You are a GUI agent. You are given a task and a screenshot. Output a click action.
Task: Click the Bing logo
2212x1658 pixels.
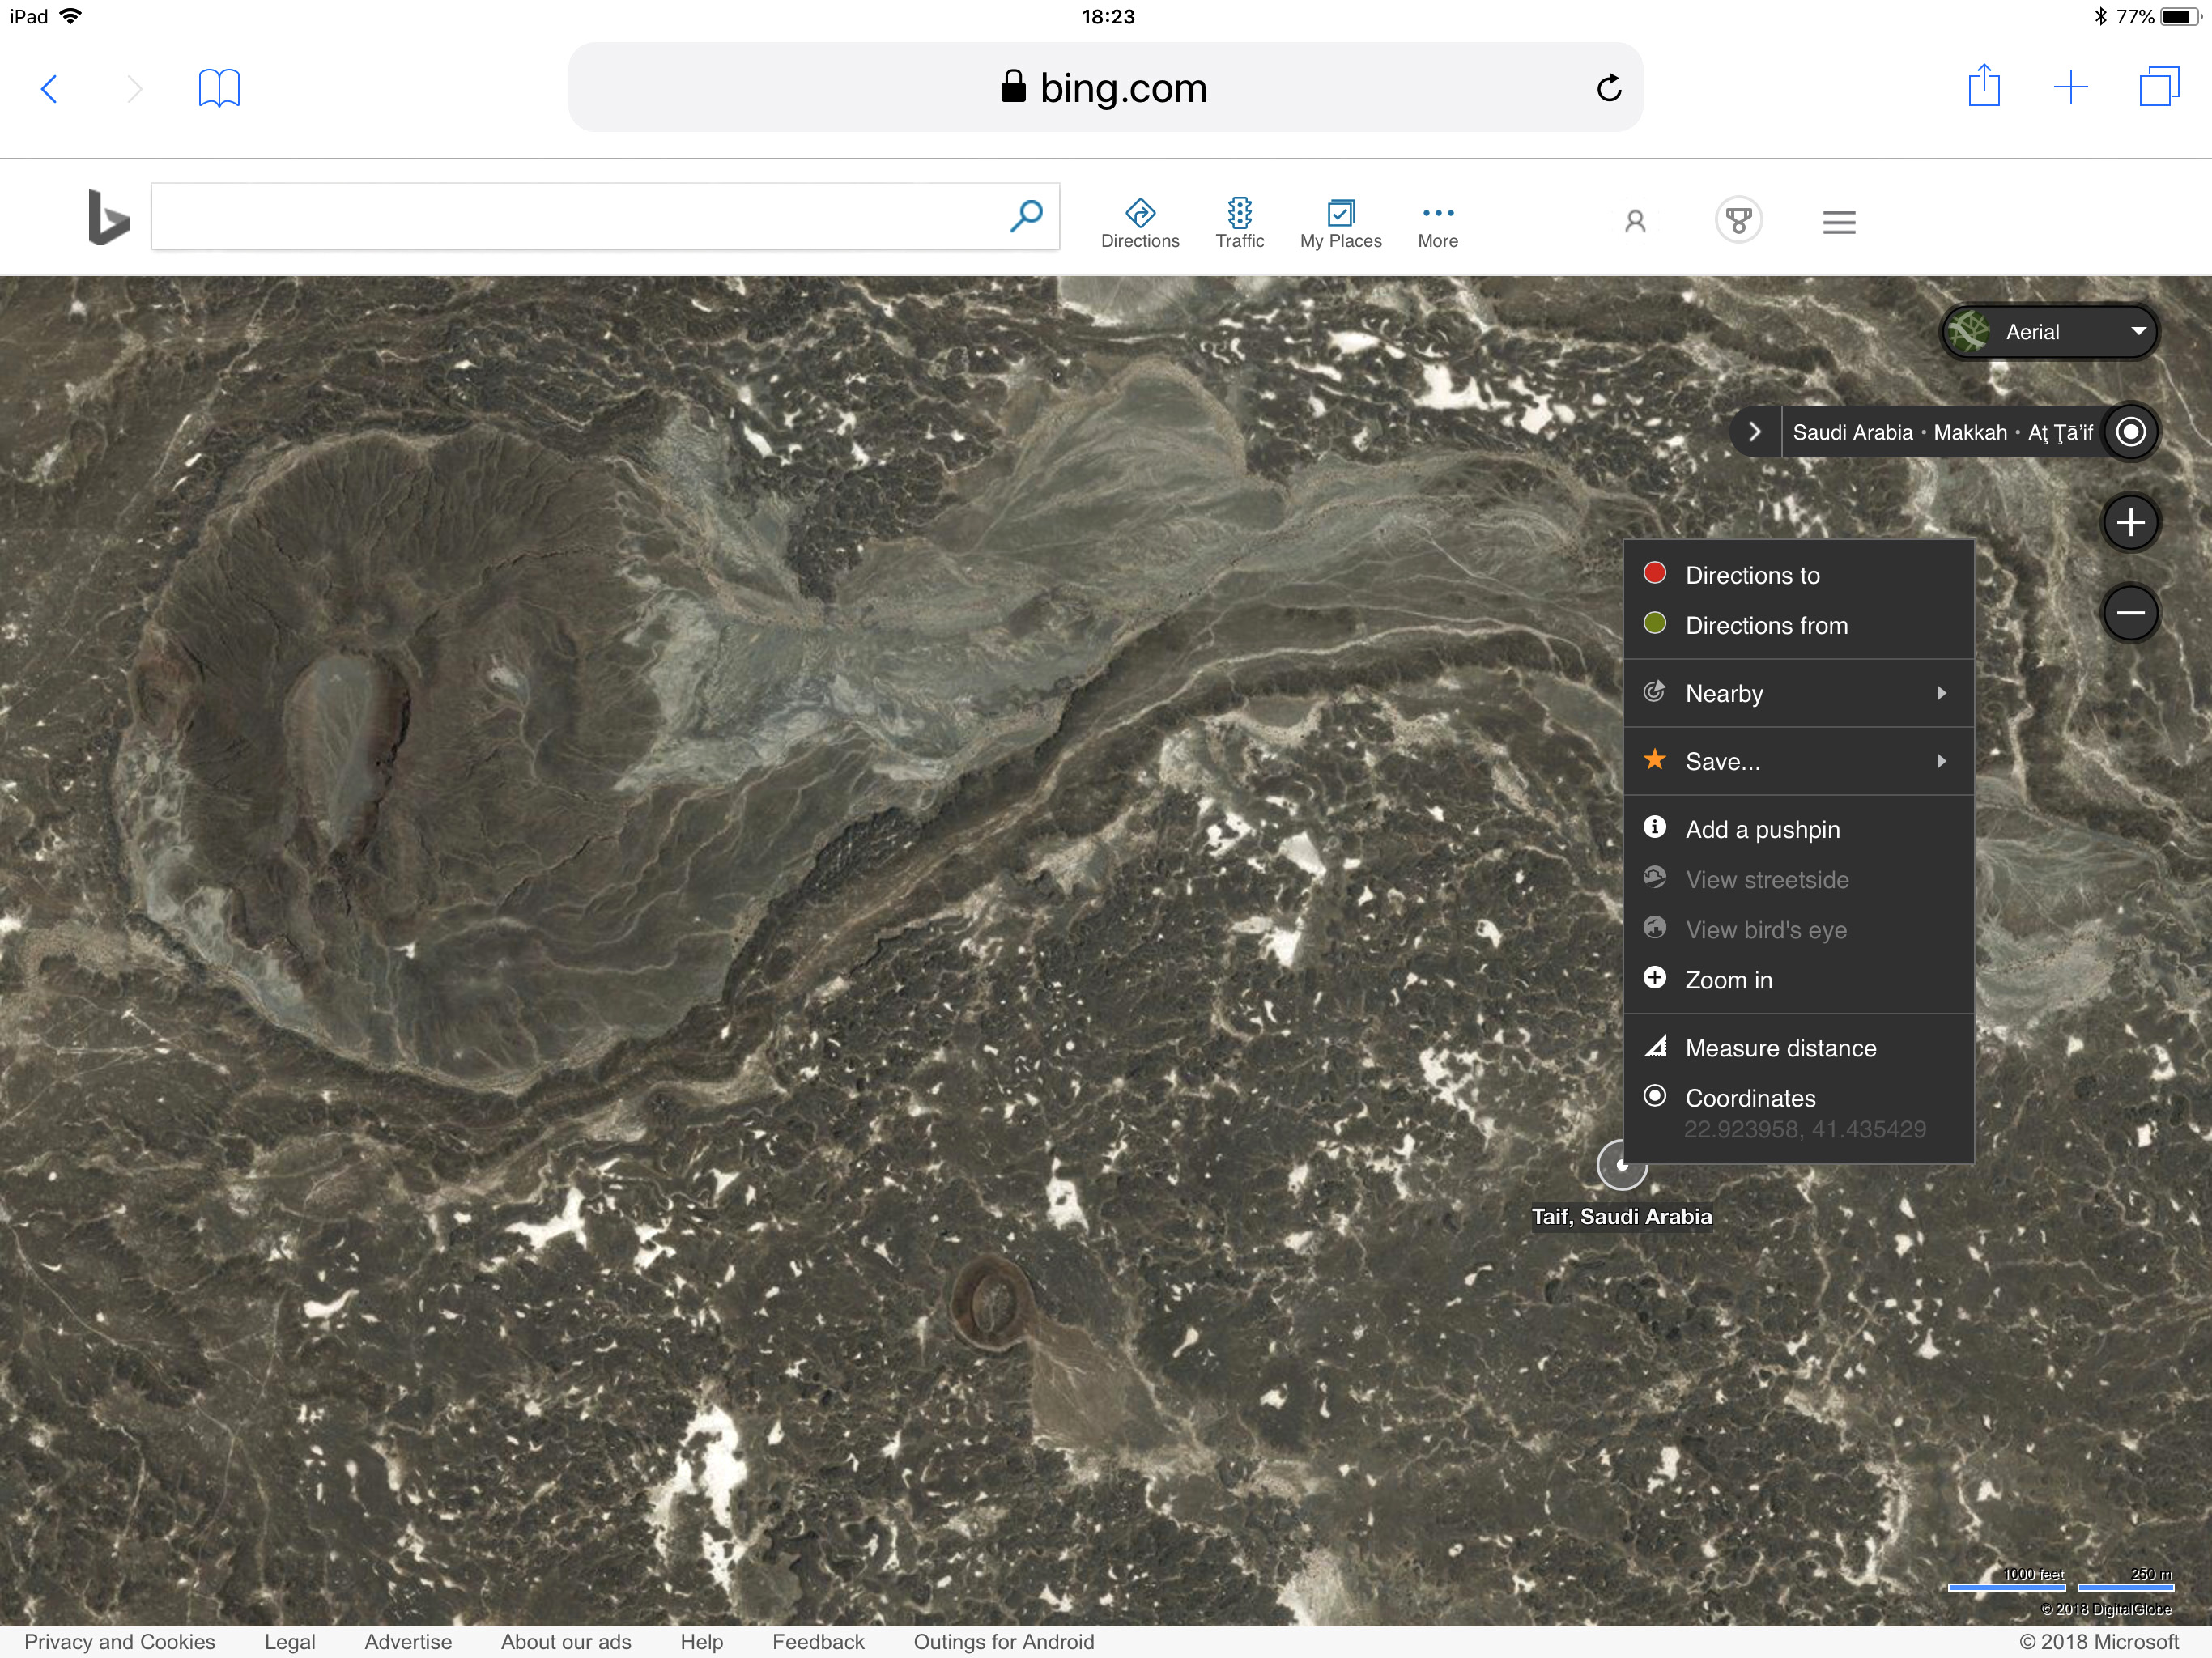point(108,216)
